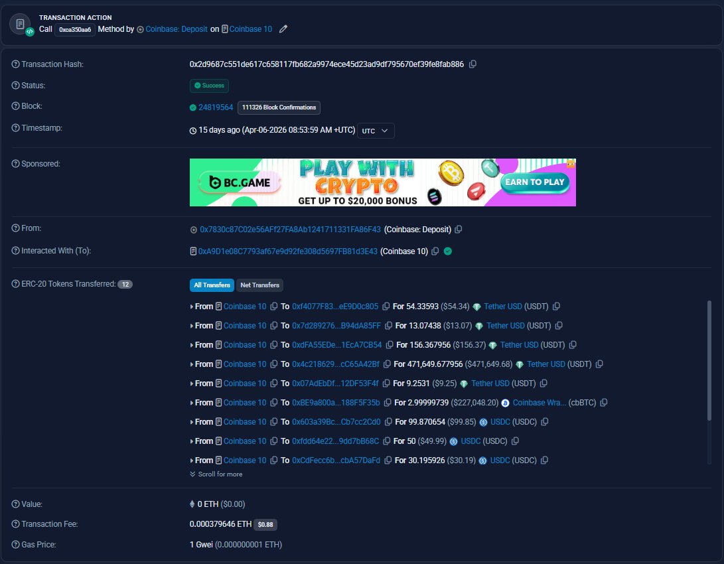Open Coinbase 10 link in Transaction Action

251,29
